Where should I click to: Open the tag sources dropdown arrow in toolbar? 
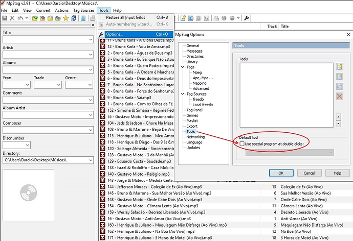tap(238, 18)
